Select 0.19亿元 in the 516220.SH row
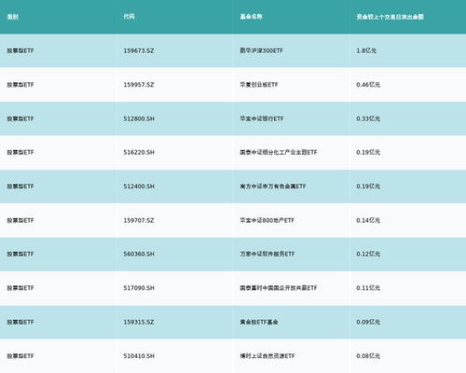Screen dimensions: 466x373 pos(368,152)
